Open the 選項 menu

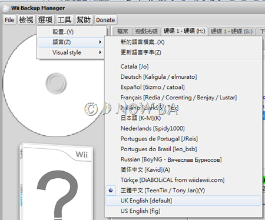(45, 20)
